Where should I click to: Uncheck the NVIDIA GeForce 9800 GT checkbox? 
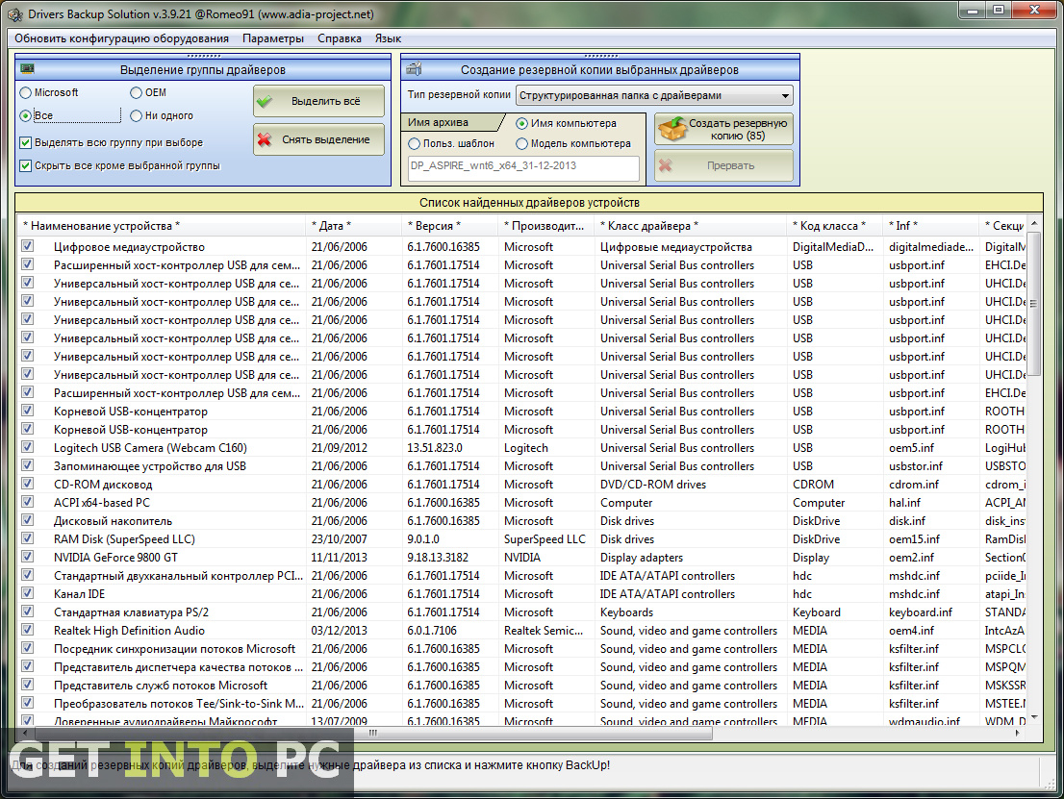(x=27, y=556)
